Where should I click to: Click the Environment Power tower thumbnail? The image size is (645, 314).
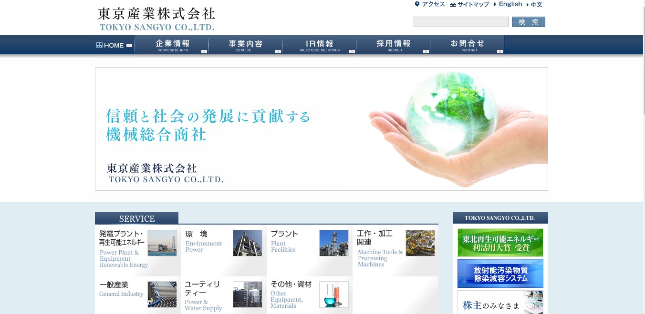(248, 243)
